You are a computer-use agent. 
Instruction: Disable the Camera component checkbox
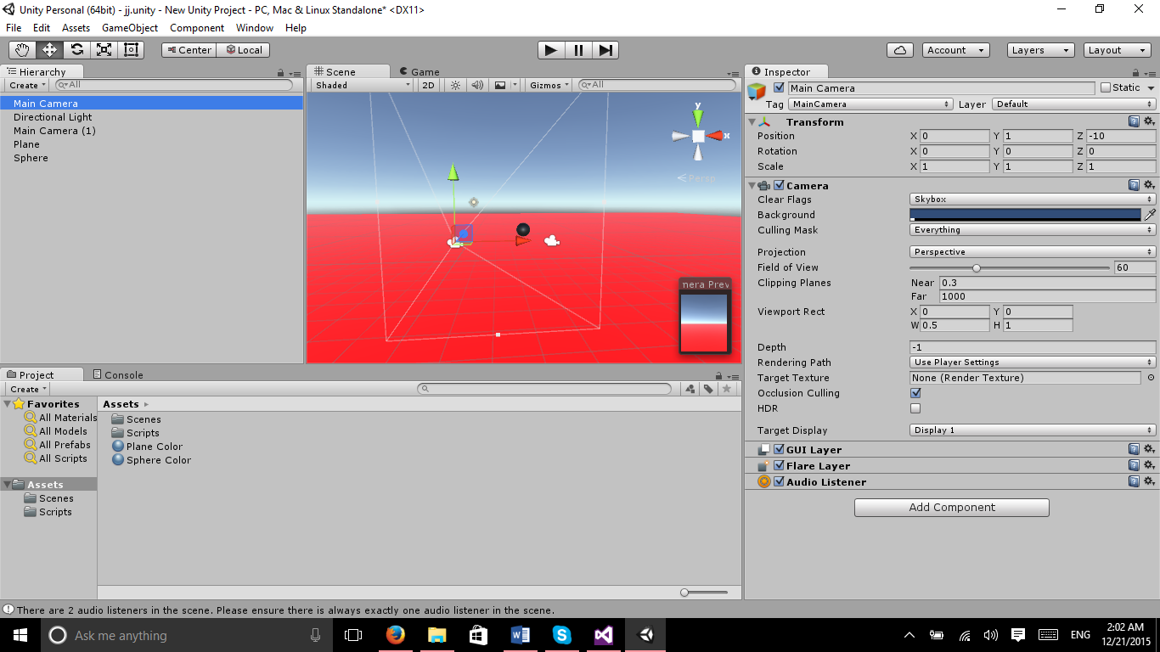coord(779,186)
